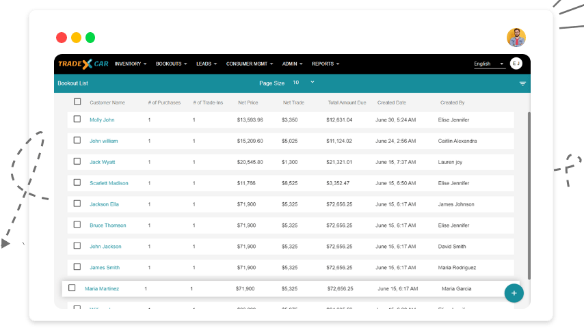Toggle checkbox next to Jack Wyatt

click(x=77, y=161)
